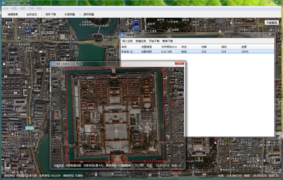Click the 318 value under 成功
Screen dimensions: 283x180
(x=224, y=52)
